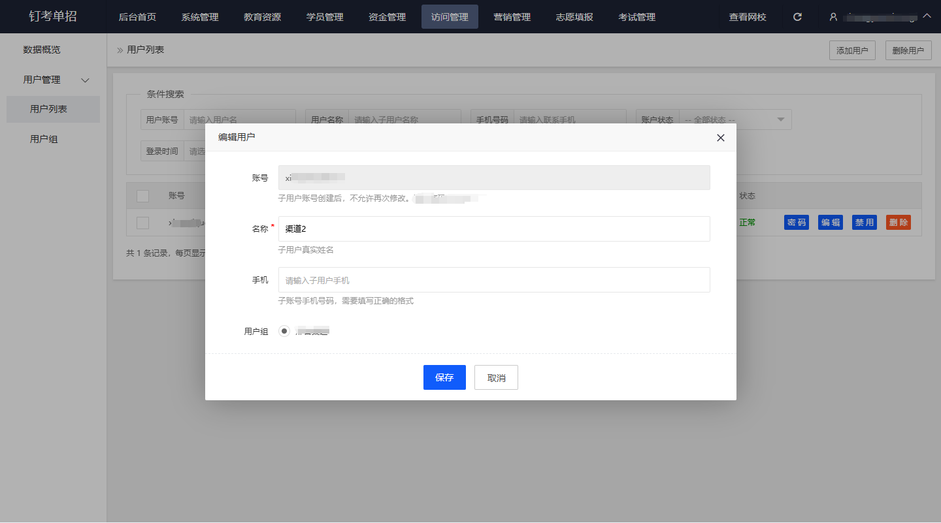This screenshot has height=523, width=941.
Task: Check the first user row checkbox
Action: tap(142, 223)
